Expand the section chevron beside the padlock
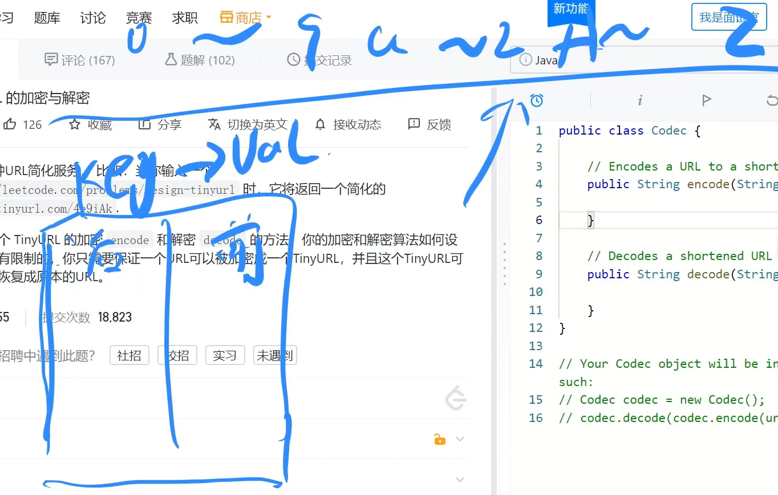This screenshot has width=778, height=495. [x=460, y=439]
